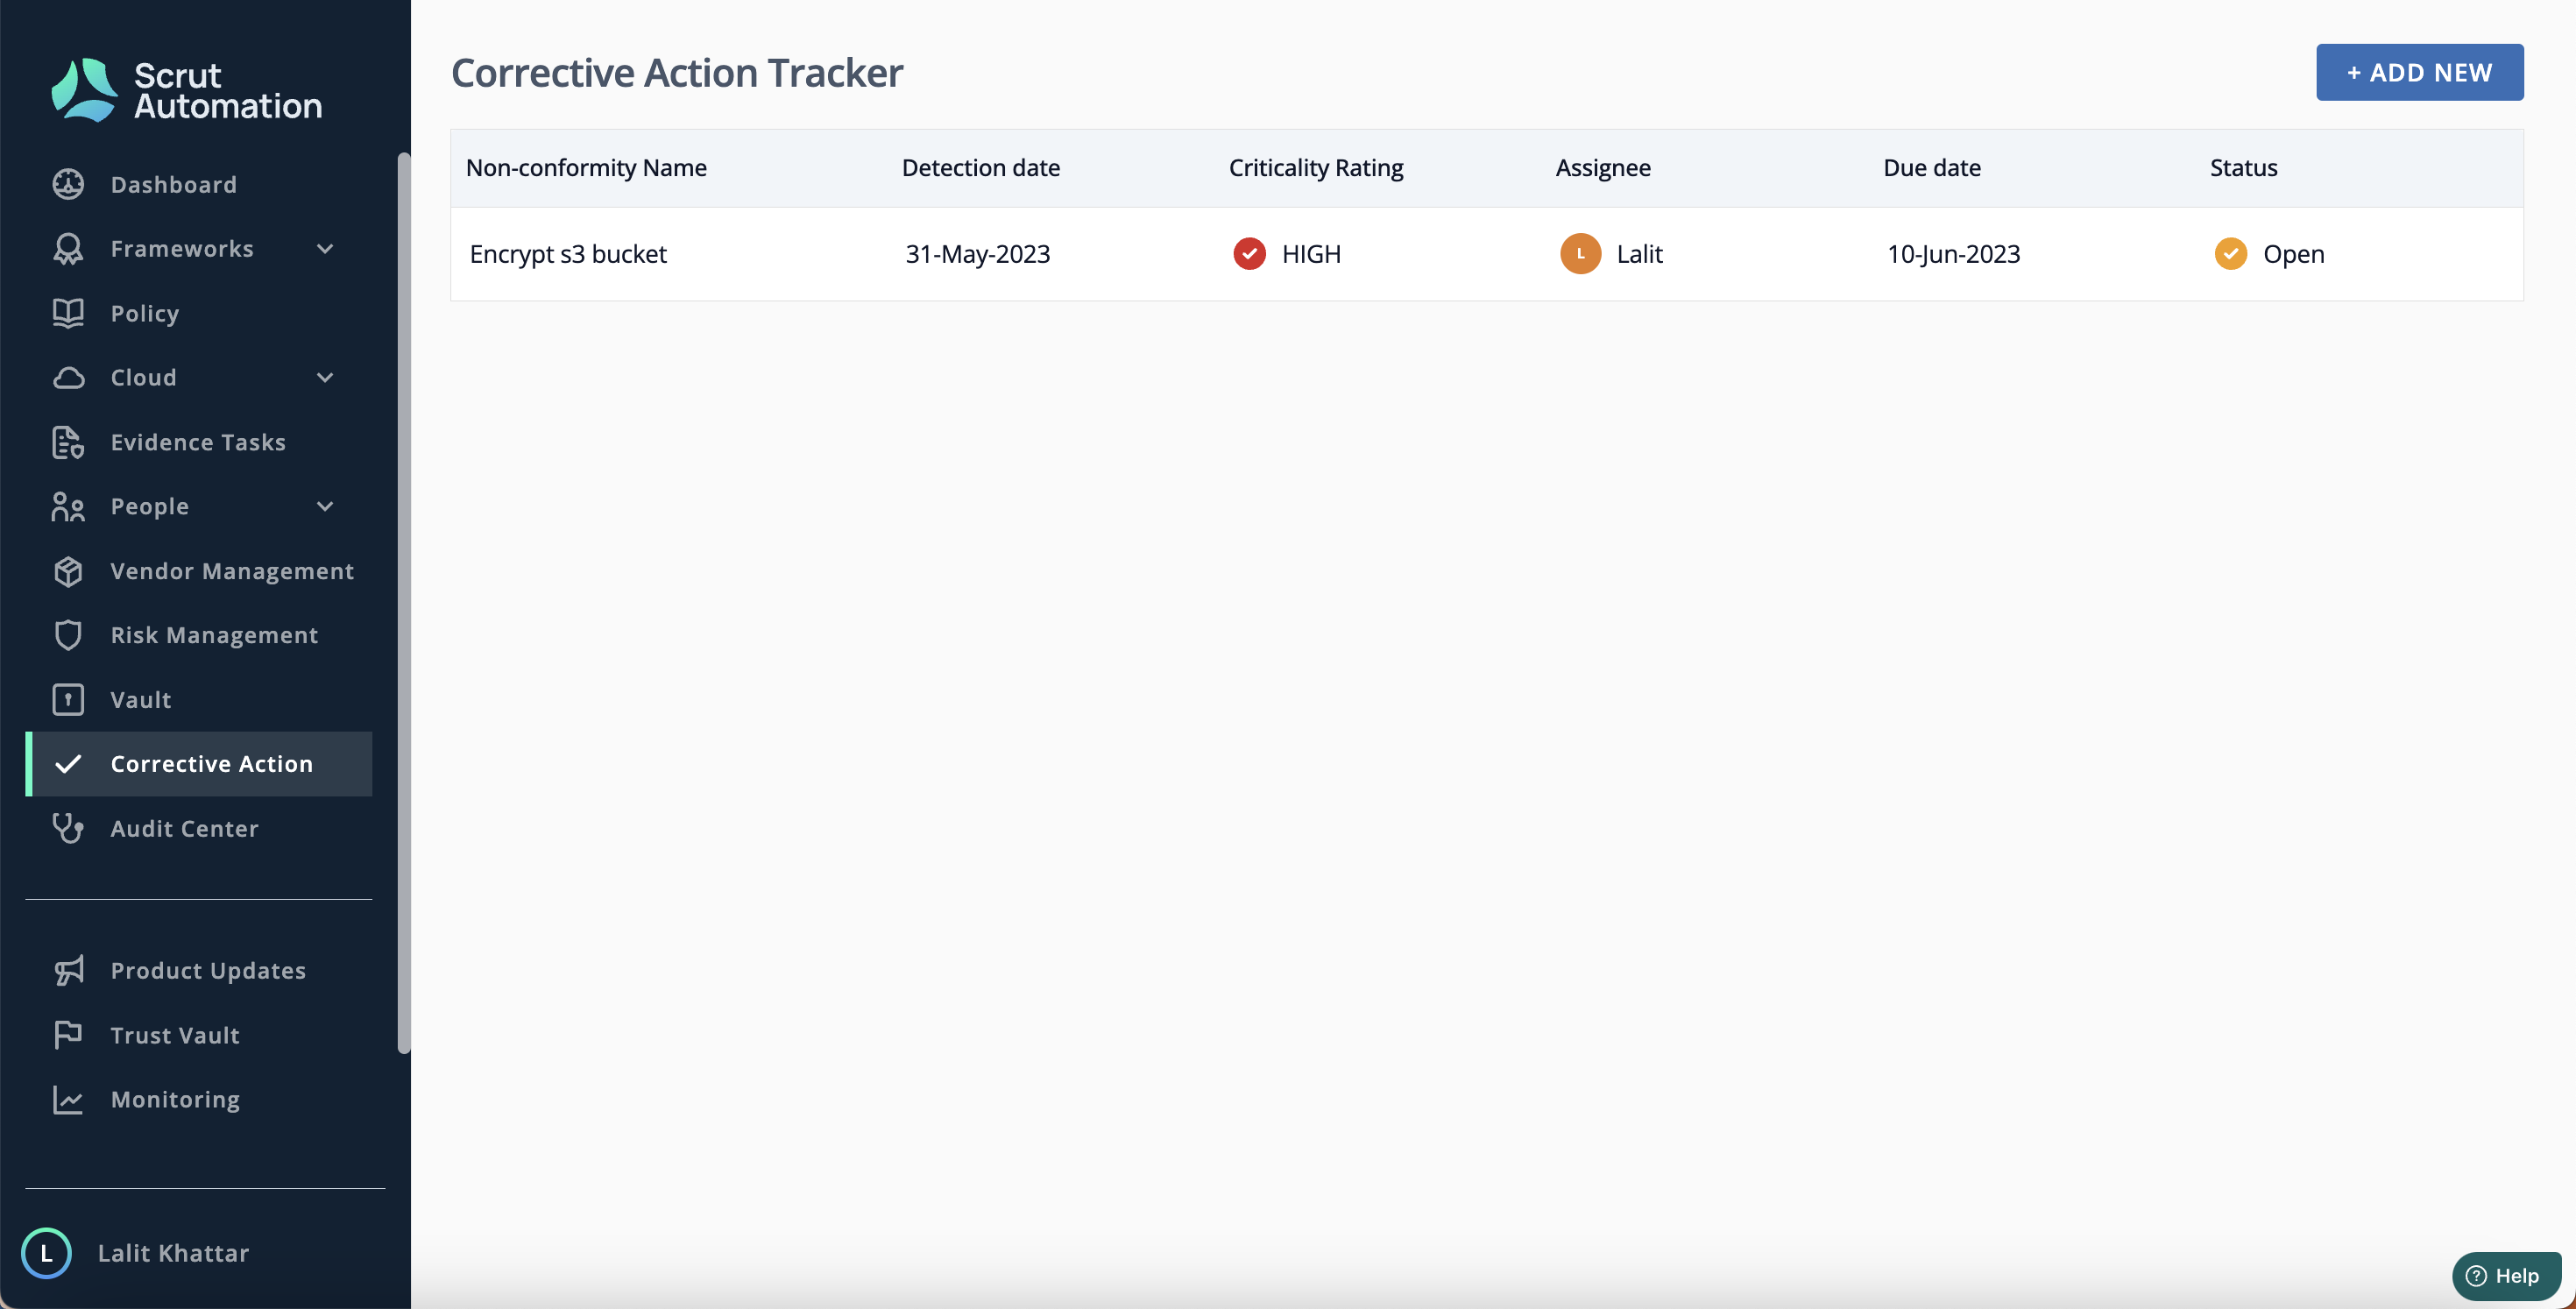Click the Dashboard gauge icon
Screen dimensions: 2576x1309
[x=68, y=184]
